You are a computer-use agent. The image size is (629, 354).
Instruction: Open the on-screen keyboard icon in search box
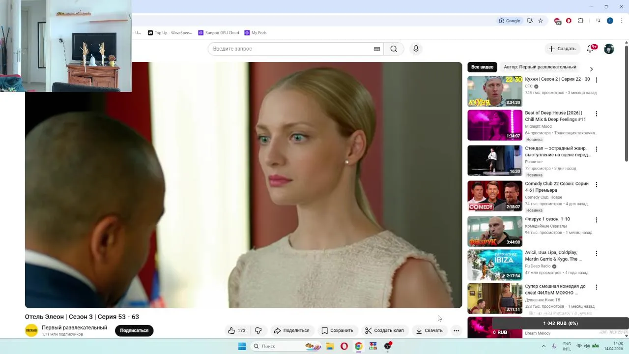coord(377,49)
